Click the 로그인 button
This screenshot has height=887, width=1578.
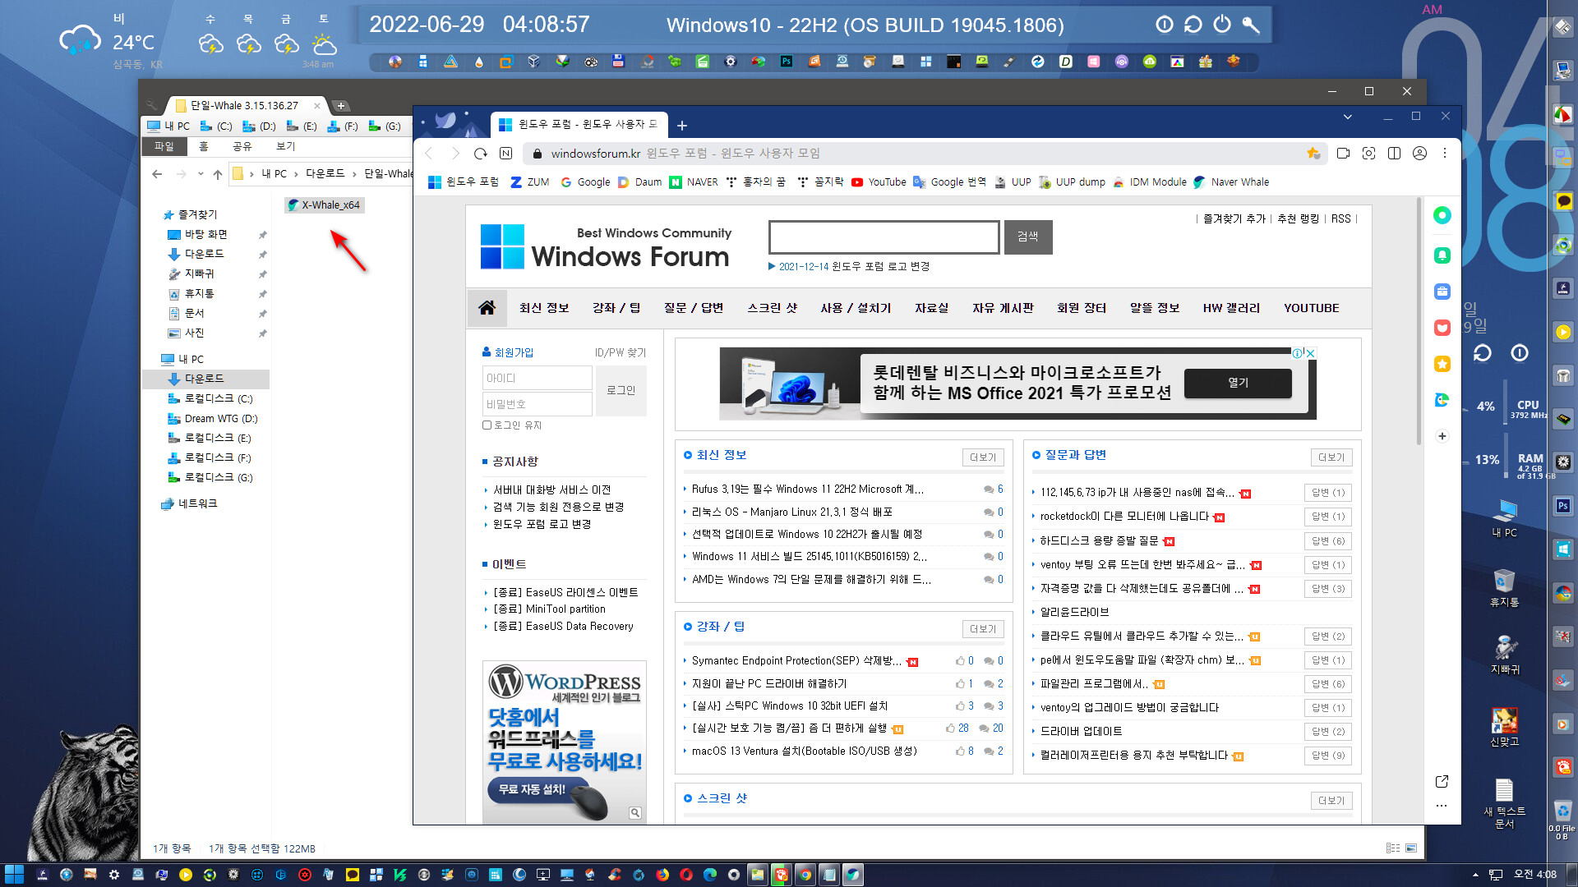point(621,391)
